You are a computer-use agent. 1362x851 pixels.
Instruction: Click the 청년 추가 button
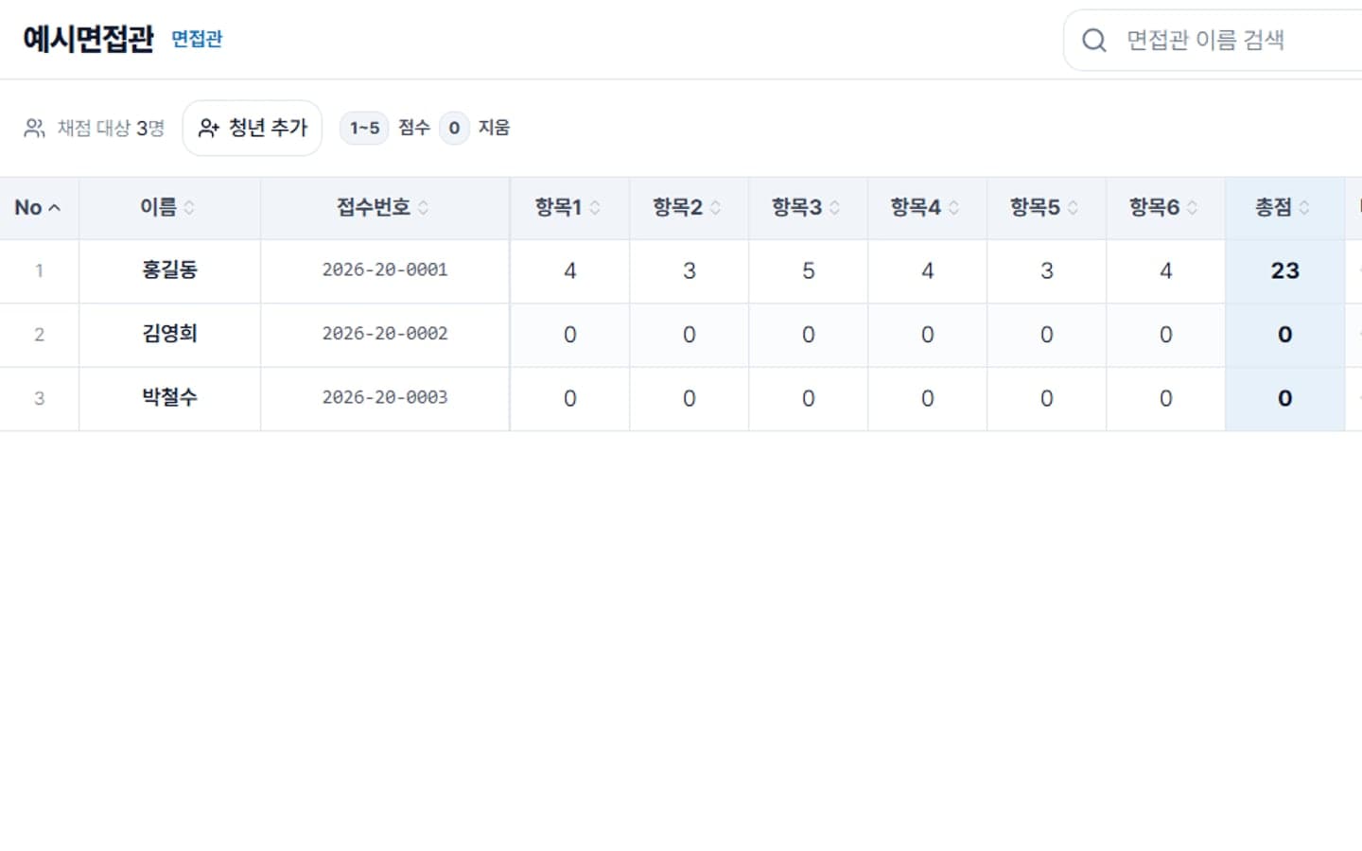(253, 128)
